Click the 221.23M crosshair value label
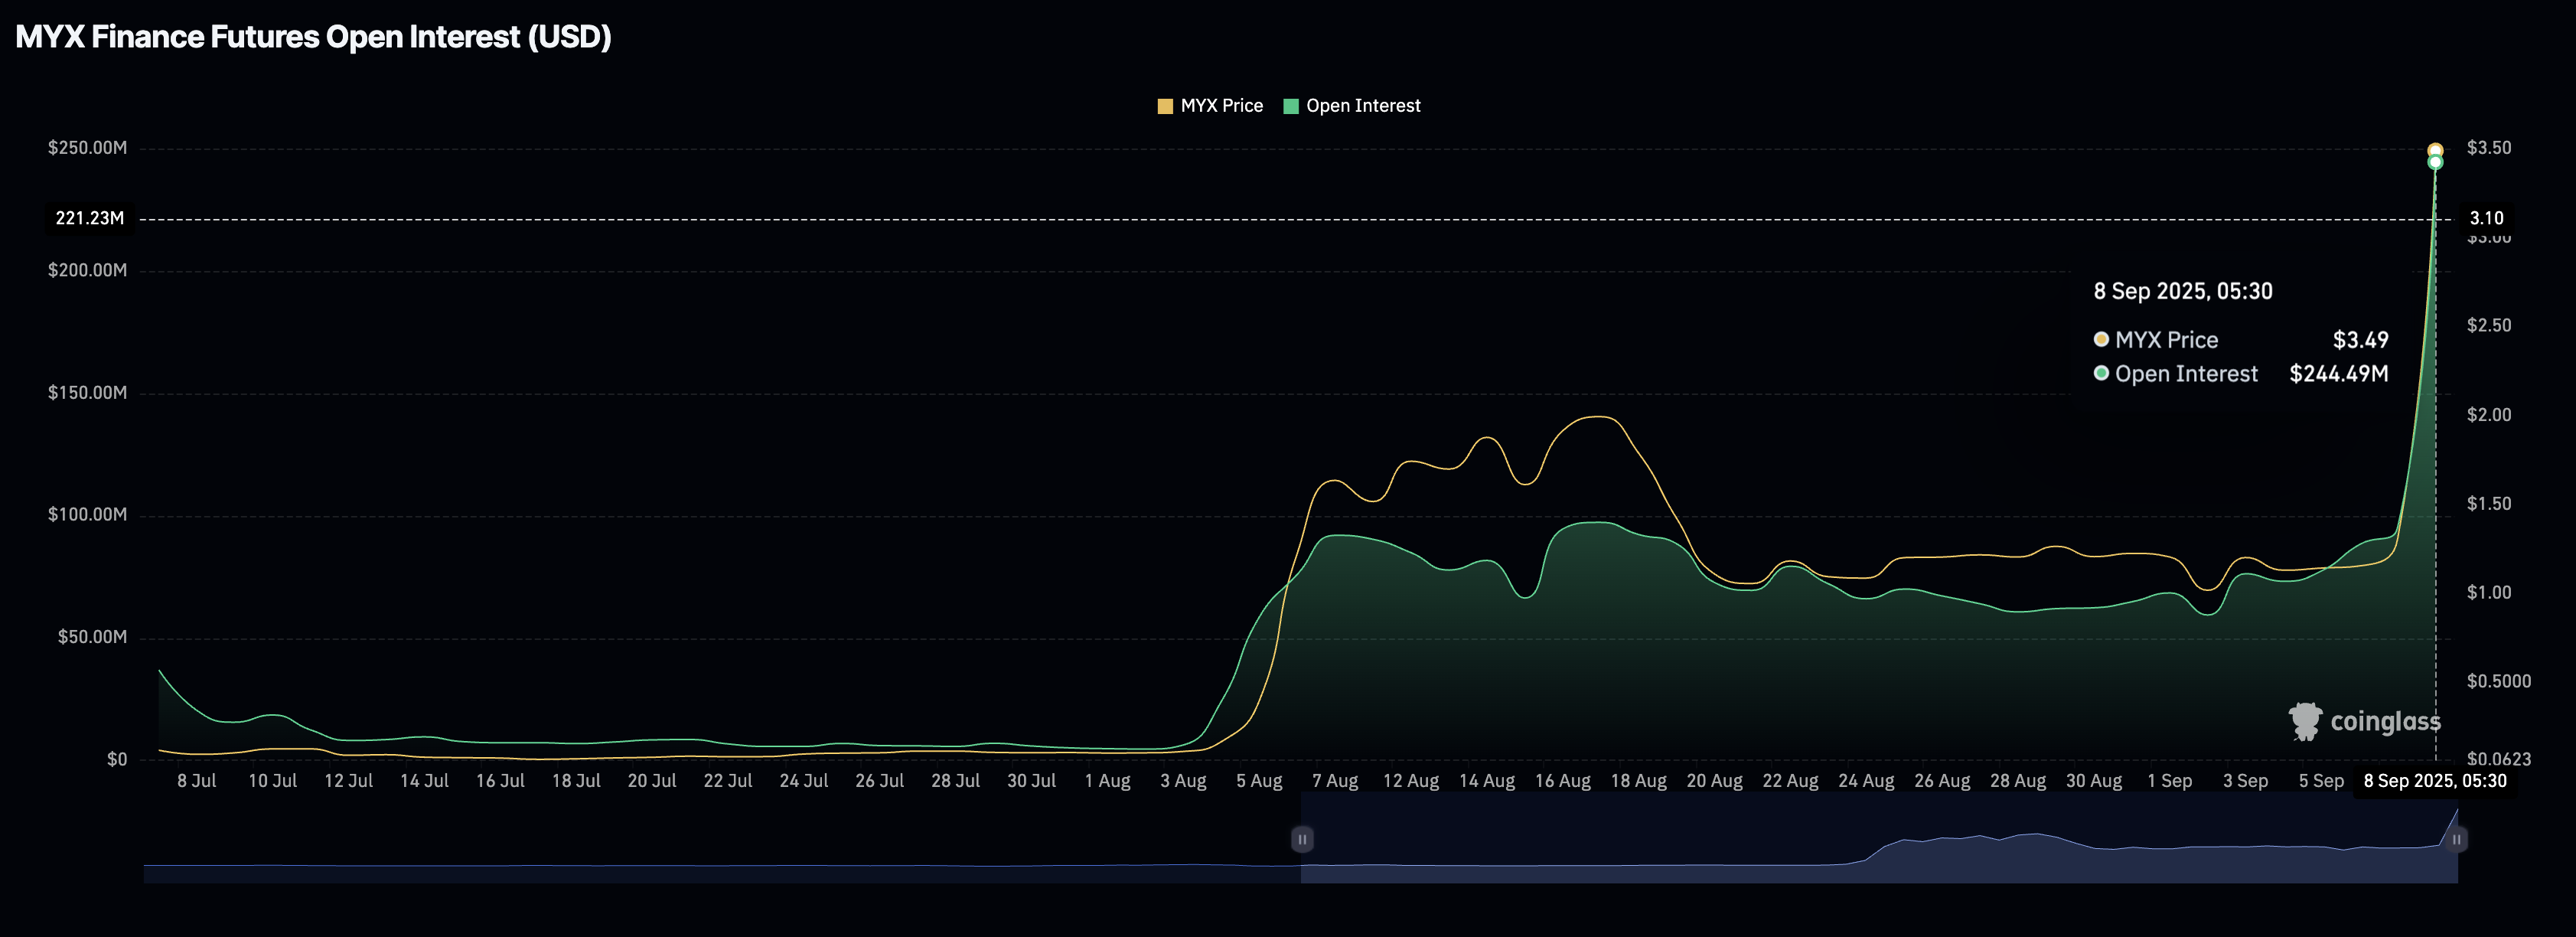This screenshot has height=937, width=2576. 90,218
